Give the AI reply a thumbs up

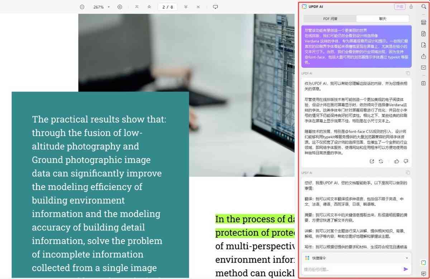point(396,162)
